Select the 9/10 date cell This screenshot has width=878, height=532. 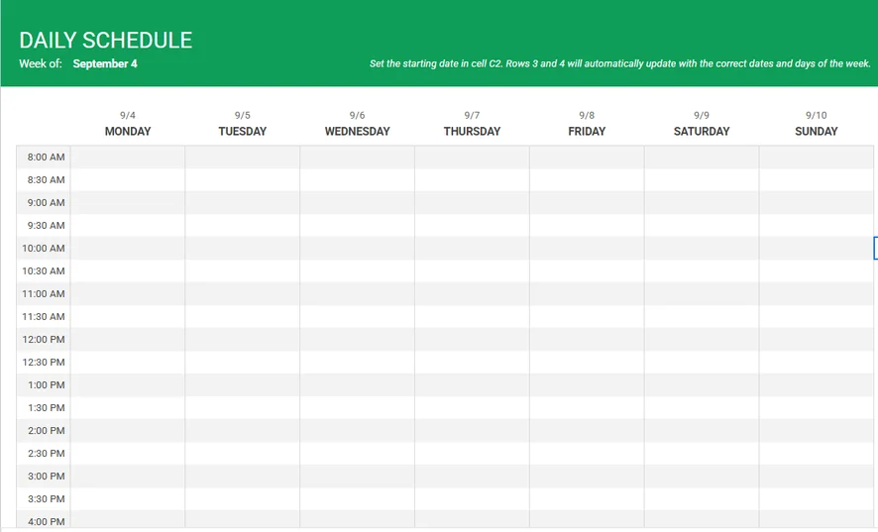(817, 116)
